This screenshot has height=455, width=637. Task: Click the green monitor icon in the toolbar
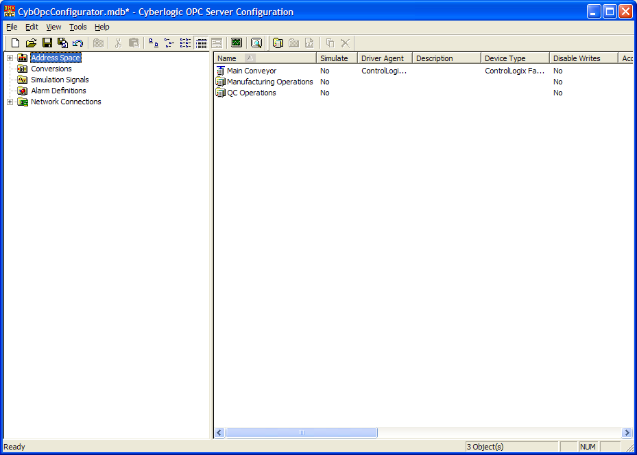tap(237, 43)
